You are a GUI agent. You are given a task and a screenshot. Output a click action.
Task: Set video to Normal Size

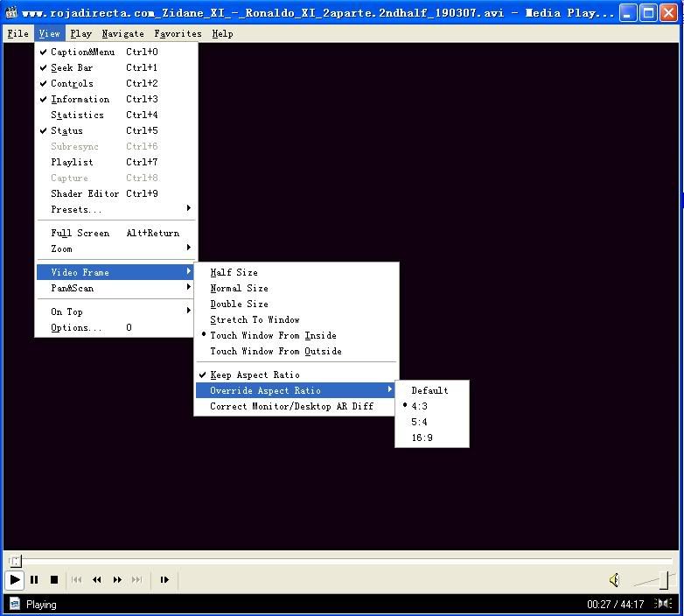pos(297,288)
